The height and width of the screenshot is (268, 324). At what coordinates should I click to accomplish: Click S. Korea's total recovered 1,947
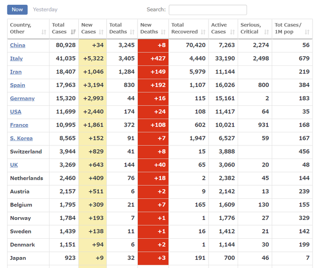198,138
